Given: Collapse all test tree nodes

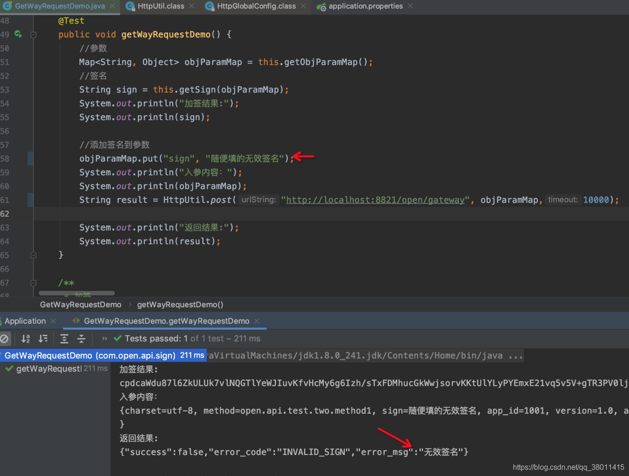Looking at the screenshot, I should (x=81, y=339).
